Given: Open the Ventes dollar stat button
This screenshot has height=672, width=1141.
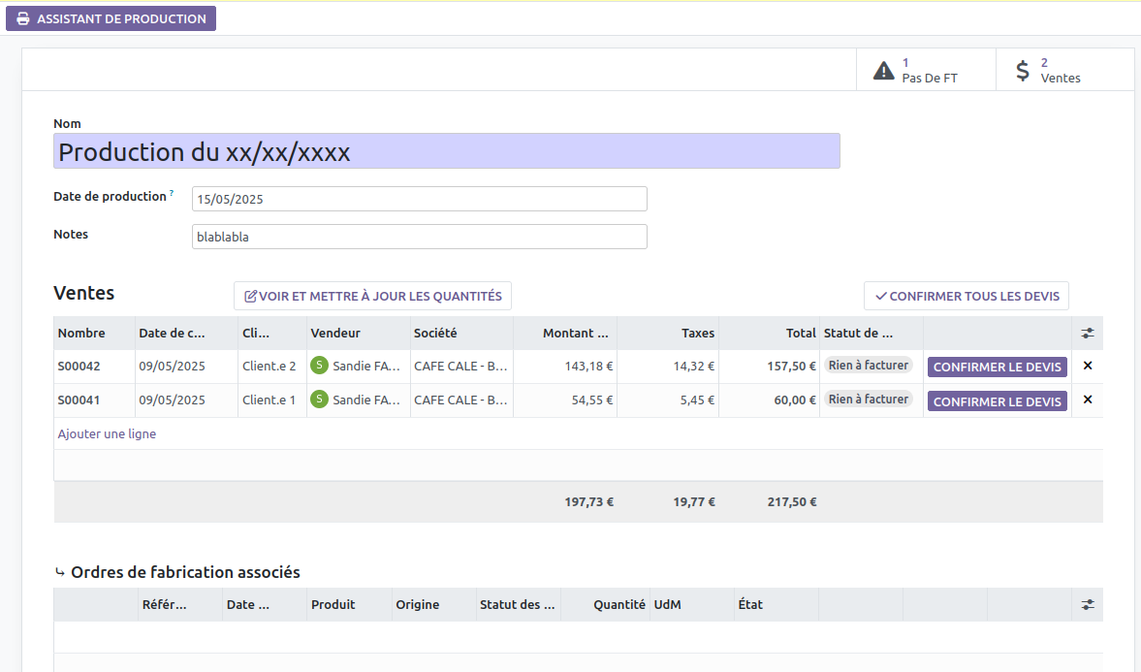Looking at the screenshot, I should pos(1064,70).
